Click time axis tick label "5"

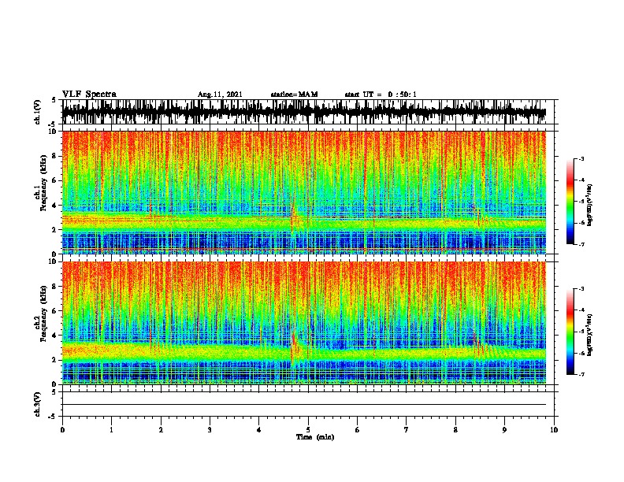pos(308,430)
